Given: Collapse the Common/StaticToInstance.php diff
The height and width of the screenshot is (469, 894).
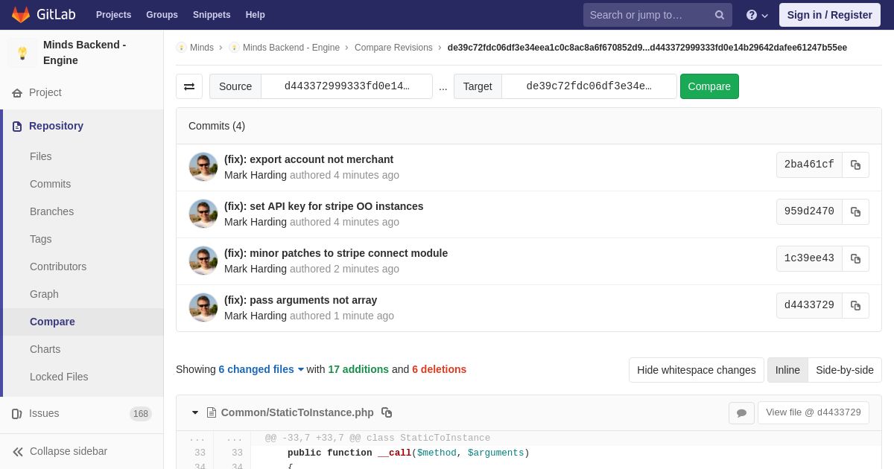Looking at the screenshot, I should (195, 412).
